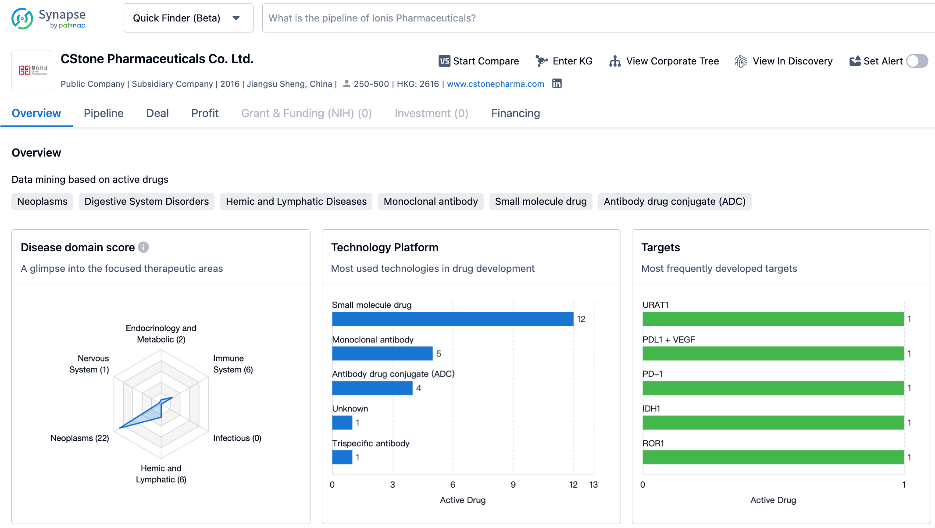Select the Monoclonal antibody tag filter
Image resolution: width=935 pixels, height=528 pixels.
click(x=431, y=201)
